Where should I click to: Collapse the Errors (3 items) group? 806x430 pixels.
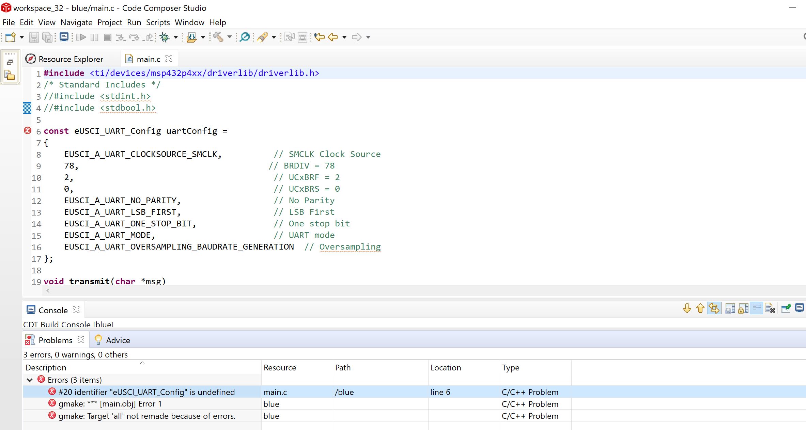click(30, 380)
